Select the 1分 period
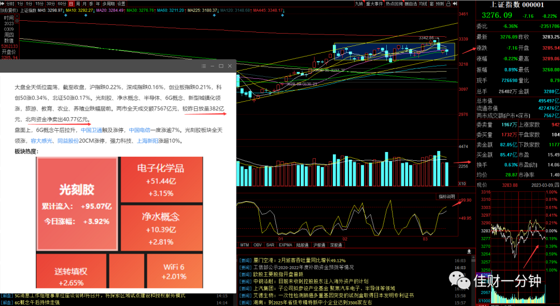This screenshot has width=560, height=306. tap(20, 4)
